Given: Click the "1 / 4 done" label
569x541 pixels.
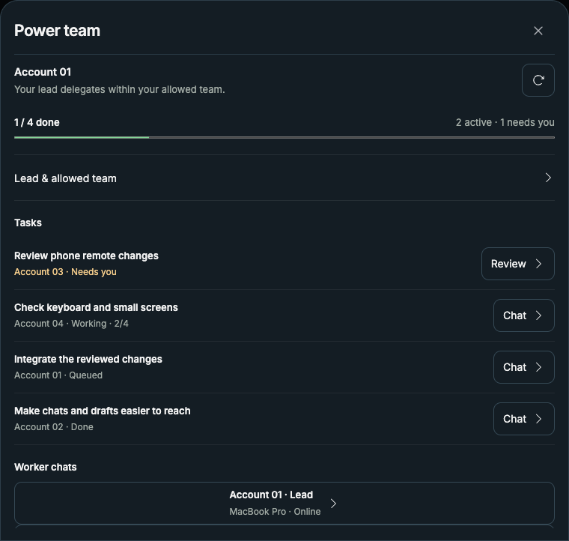Looking at the screenshot, I should click(x=37, y=122).
